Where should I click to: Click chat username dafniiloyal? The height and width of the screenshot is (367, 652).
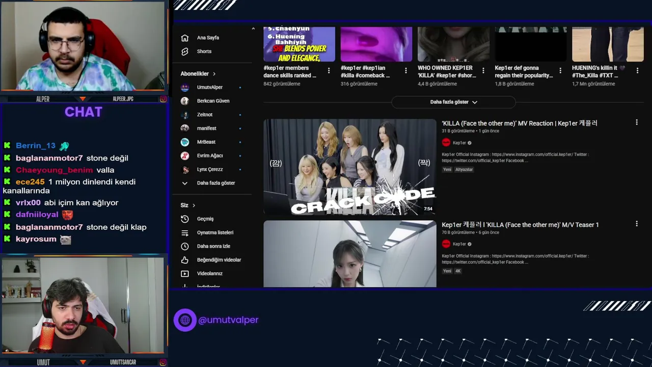tap(37, 215)
